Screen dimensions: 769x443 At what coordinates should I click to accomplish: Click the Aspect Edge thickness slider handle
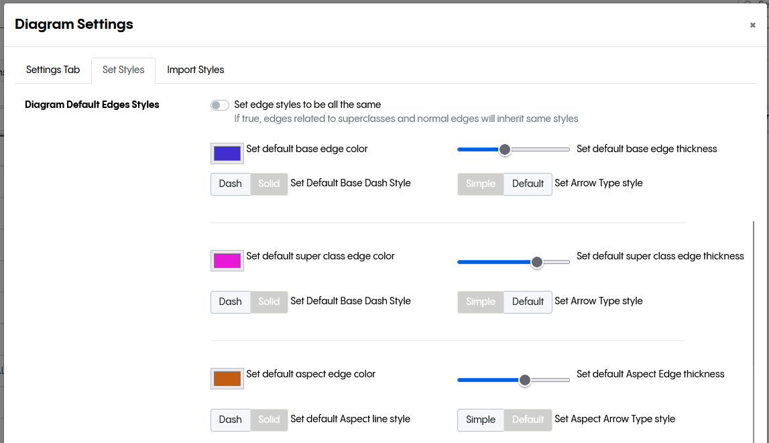coord(525,380)
